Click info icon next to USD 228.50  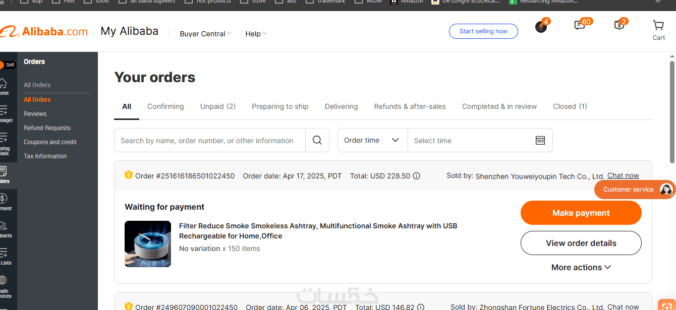(417, 176)
